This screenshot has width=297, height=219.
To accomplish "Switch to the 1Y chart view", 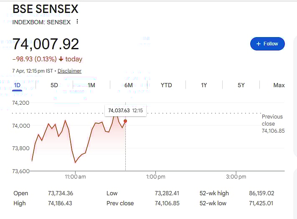I will (x=204, y=85).
